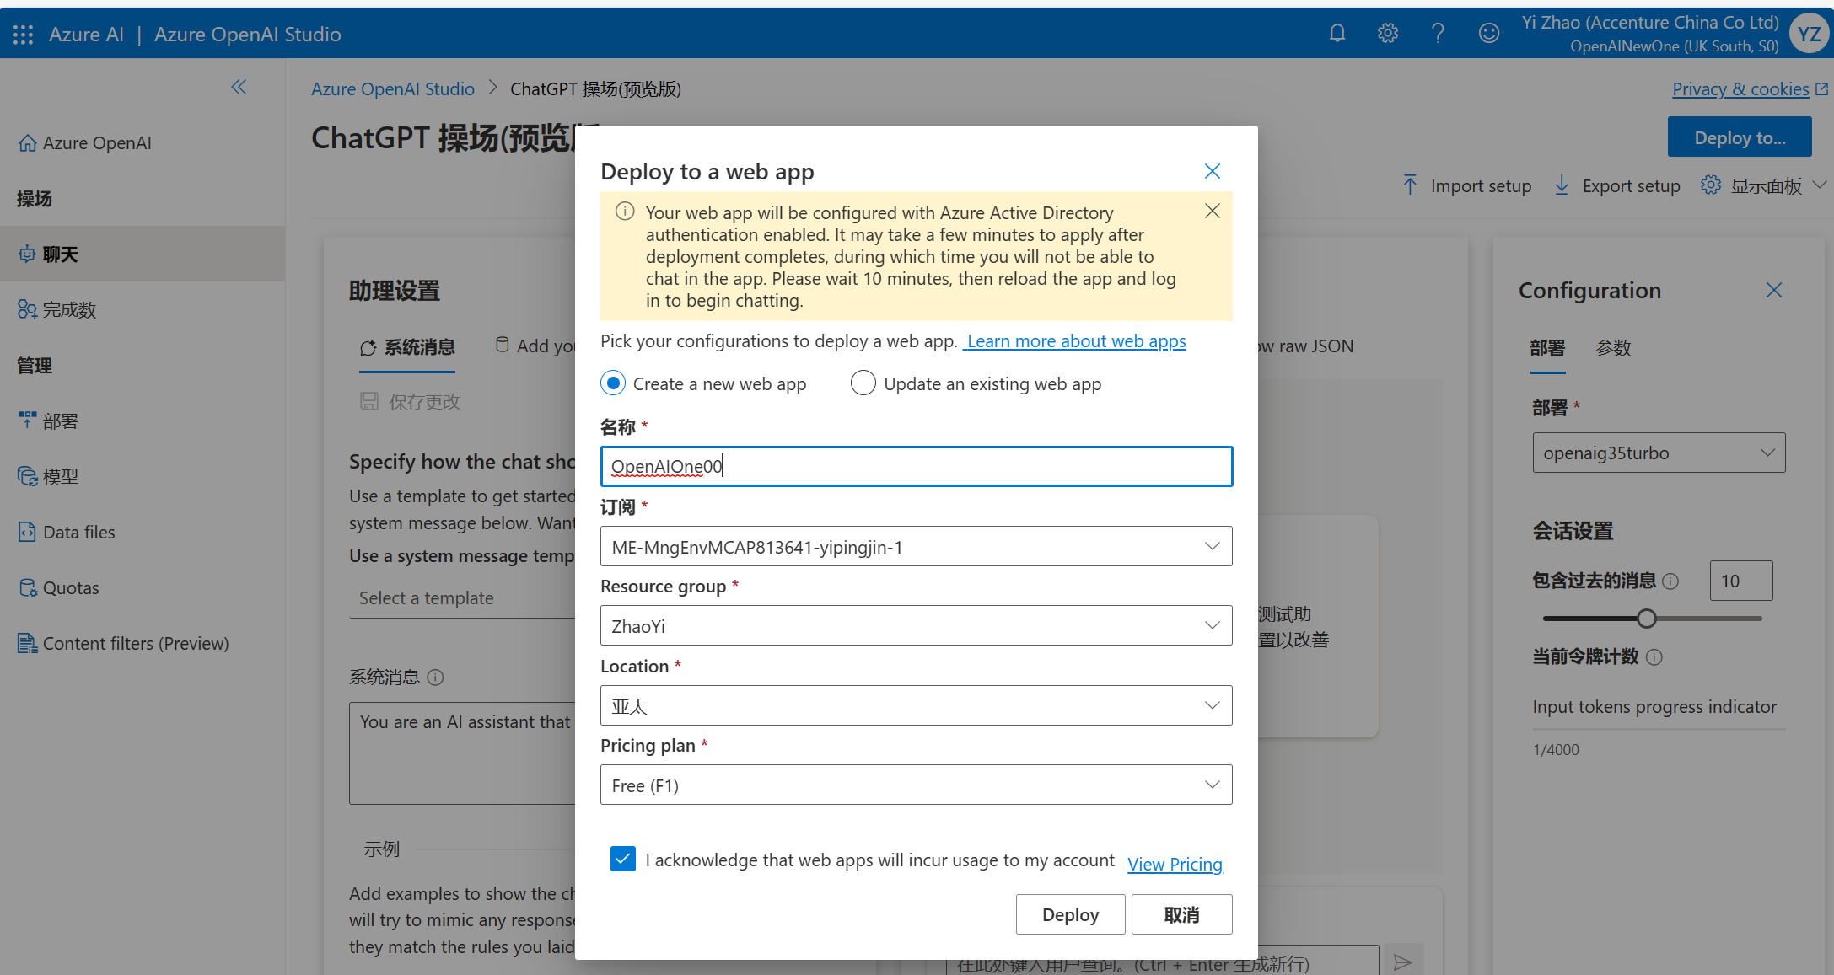The height and width of the screenshot is (975, 1834).
Task: Expand the Resource group dropdown
Action: coord(917,625)
